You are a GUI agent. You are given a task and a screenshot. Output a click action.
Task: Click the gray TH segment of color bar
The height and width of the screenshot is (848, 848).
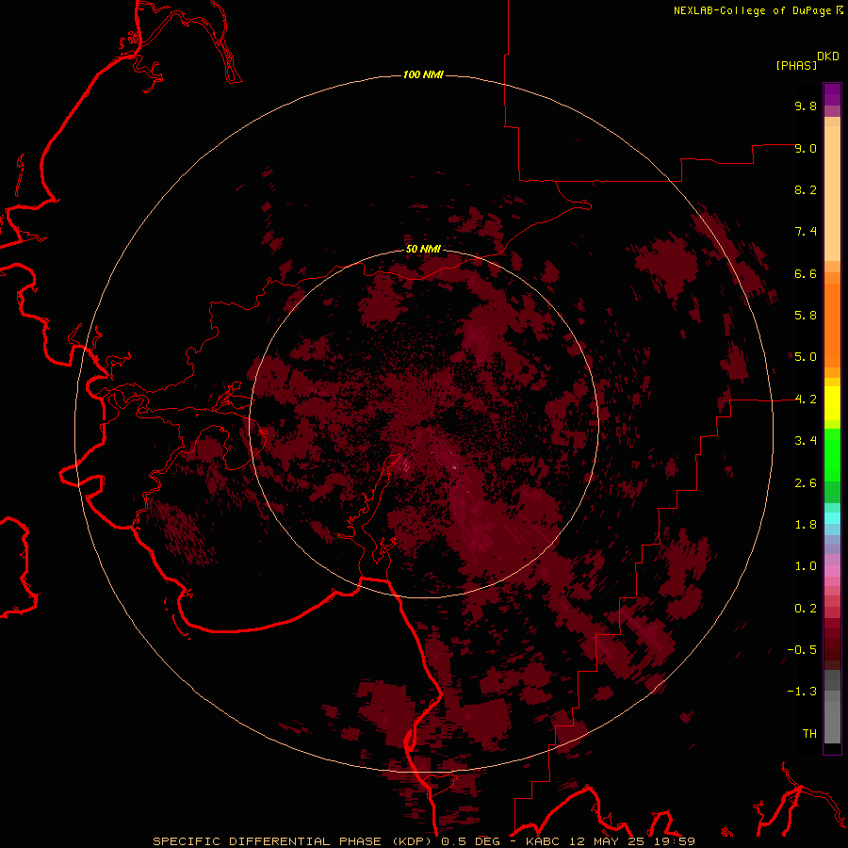(832, 723)
